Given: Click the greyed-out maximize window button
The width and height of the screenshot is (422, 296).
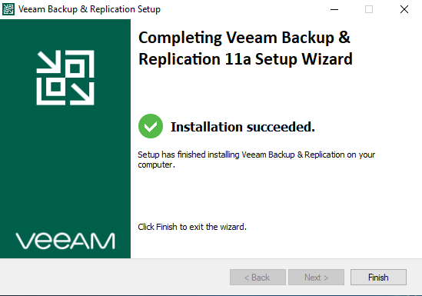Looking at the screenshot, I should 369,9.
